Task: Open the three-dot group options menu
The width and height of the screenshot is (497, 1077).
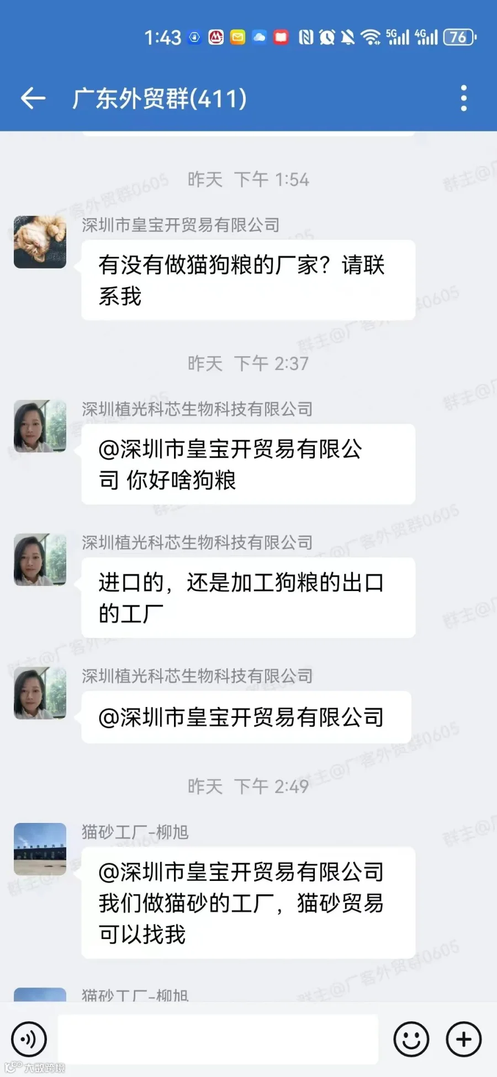Action: [464, 98]
